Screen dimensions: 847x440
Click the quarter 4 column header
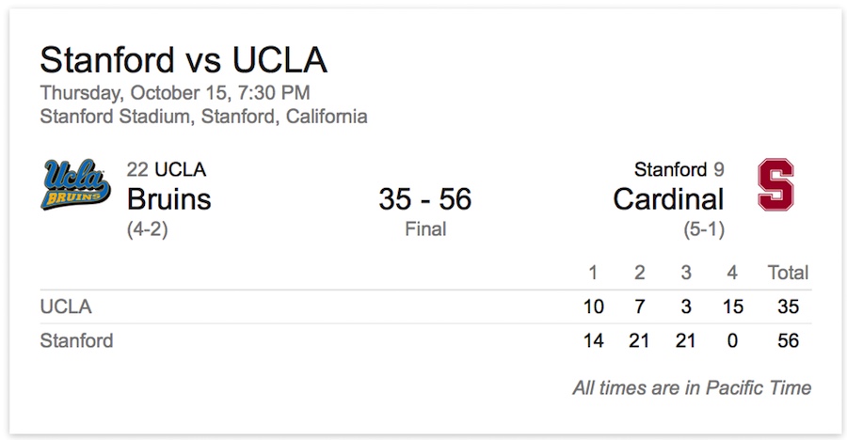732,273
